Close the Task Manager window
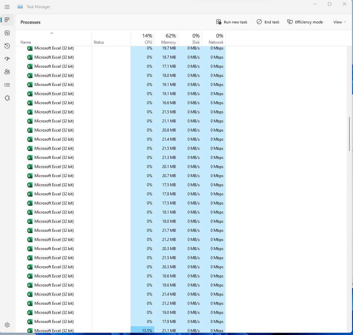 tap(345, 4)
